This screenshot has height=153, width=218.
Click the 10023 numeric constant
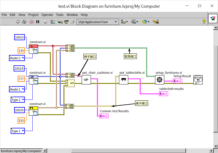[20, 37]
